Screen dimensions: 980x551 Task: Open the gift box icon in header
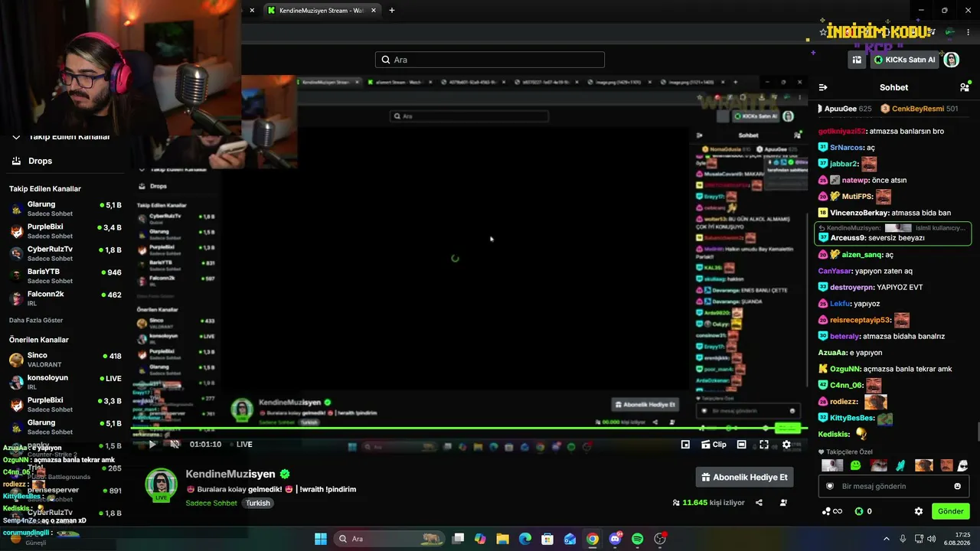coord(857,60)
